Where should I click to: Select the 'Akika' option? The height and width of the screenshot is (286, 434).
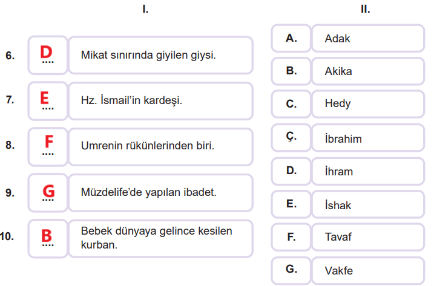367,71
